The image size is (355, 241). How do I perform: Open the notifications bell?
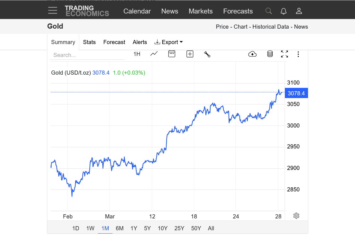point(284,11)
